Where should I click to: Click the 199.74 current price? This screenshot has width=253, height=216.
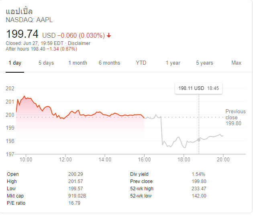[x=22, y=34]
